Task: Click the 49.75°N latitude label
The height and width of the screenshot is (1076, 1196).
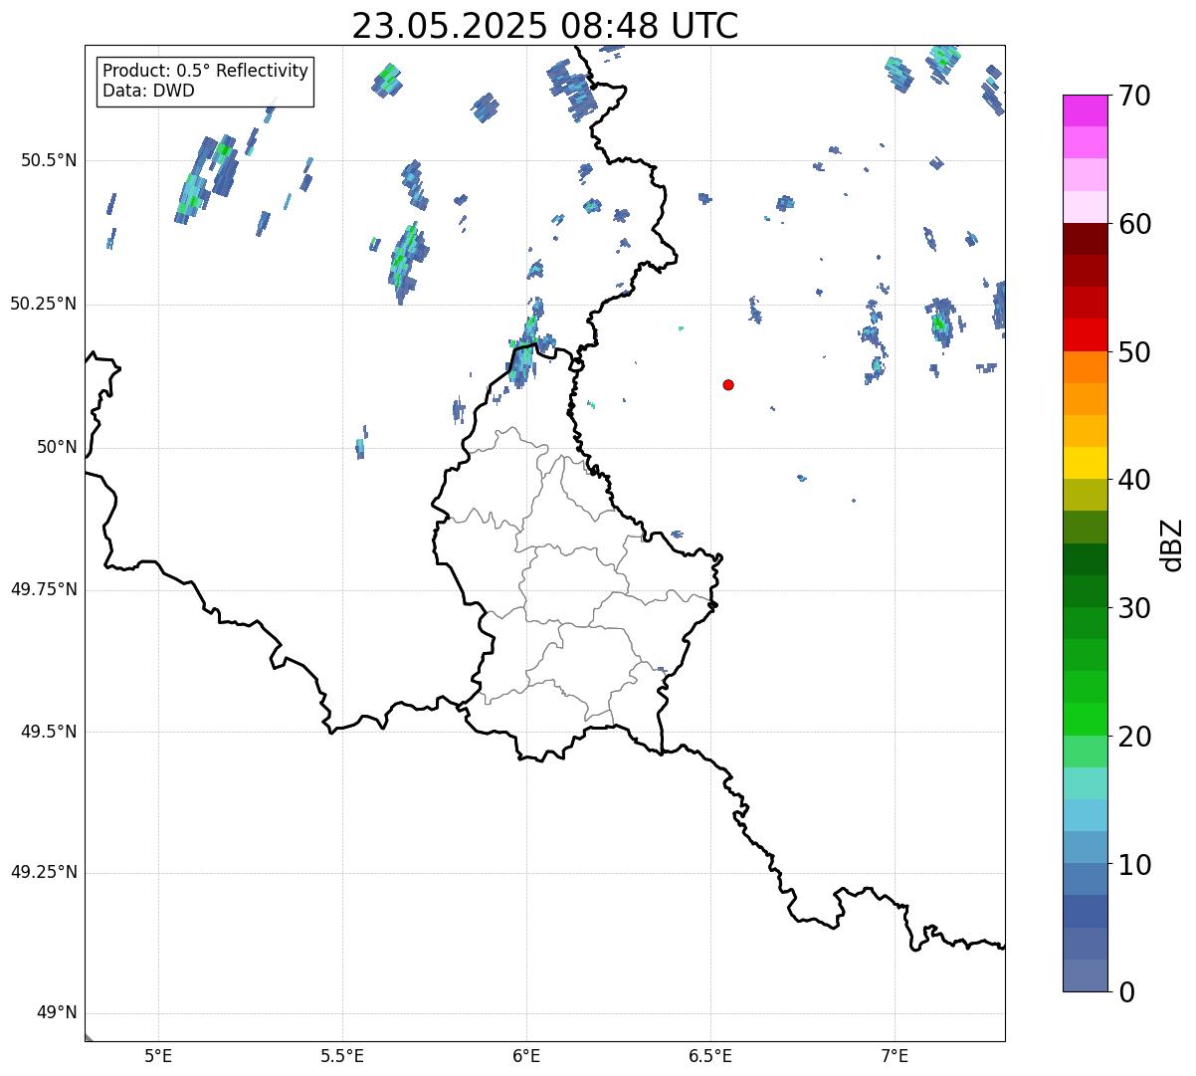Action: tap(44, 590)
